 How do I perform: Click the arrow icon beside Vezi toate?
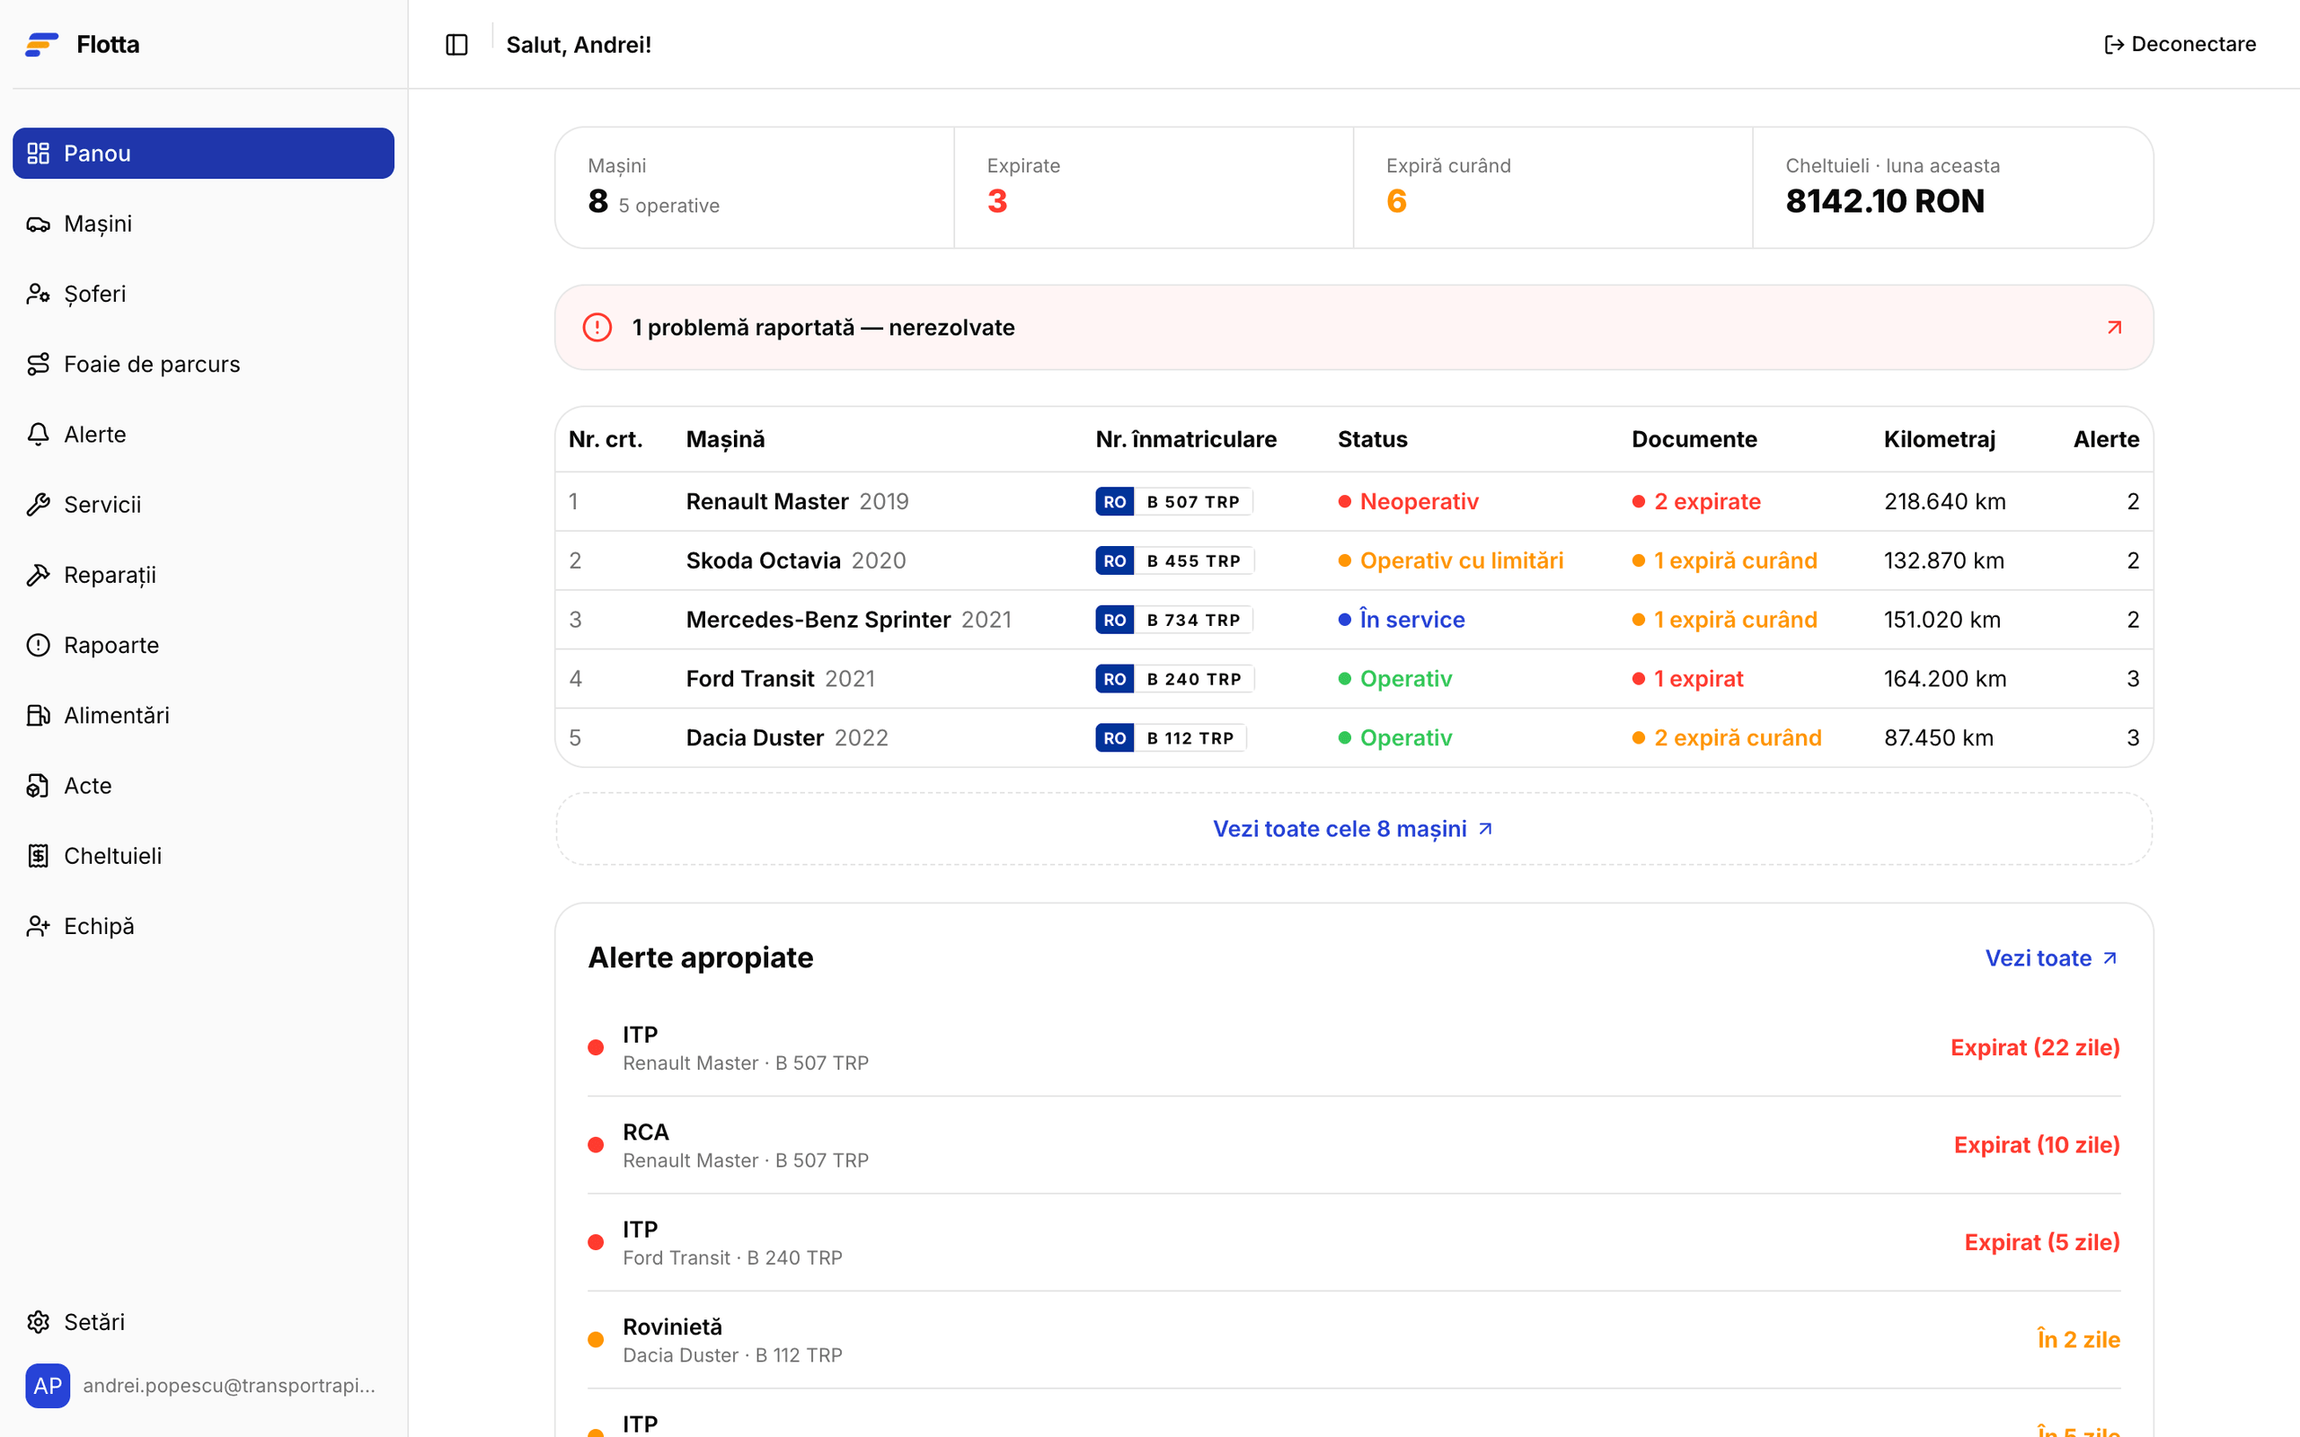coord(2110,958)
